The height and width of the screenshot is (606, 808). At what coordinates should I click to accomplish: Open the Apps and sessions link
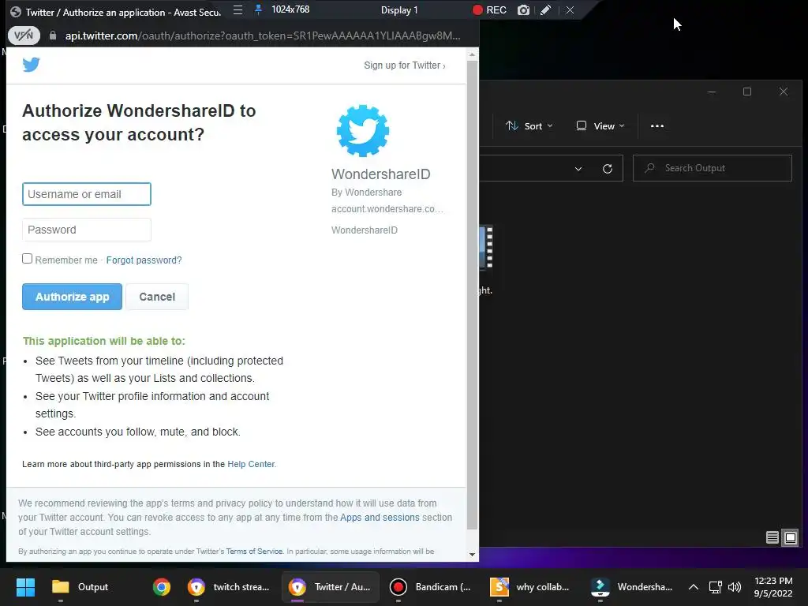click(x=380, y=518)
